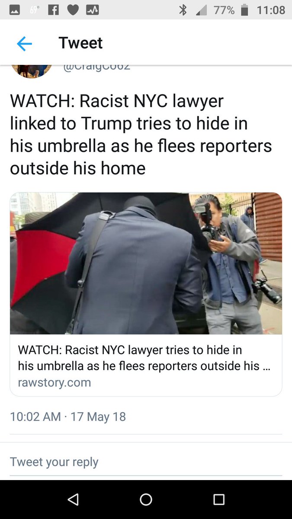Tap the battery status icon

(x=245, y=10)
